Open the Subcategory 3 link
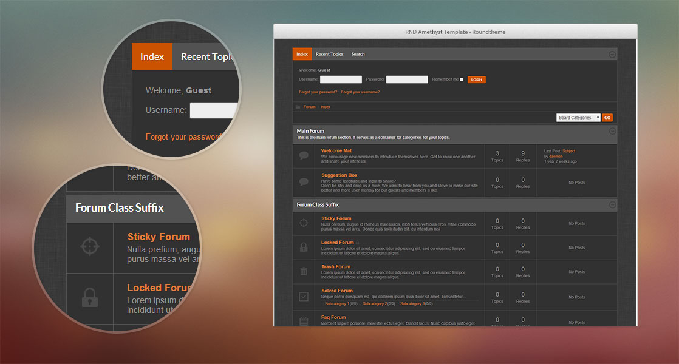Viewport: 679px width, 364px height. (x=412, y=304)
